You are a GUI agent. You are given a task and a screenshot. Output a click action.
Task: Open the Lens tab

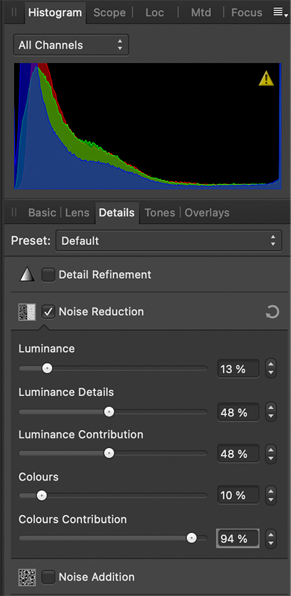77,213
